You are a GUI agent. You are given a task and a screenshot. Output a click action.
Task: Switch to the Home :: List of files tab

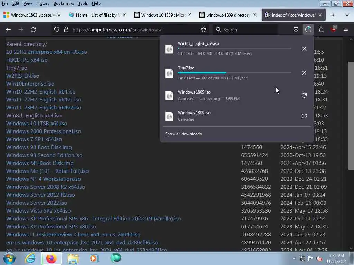pyautogui.click(x=97, y=15)
